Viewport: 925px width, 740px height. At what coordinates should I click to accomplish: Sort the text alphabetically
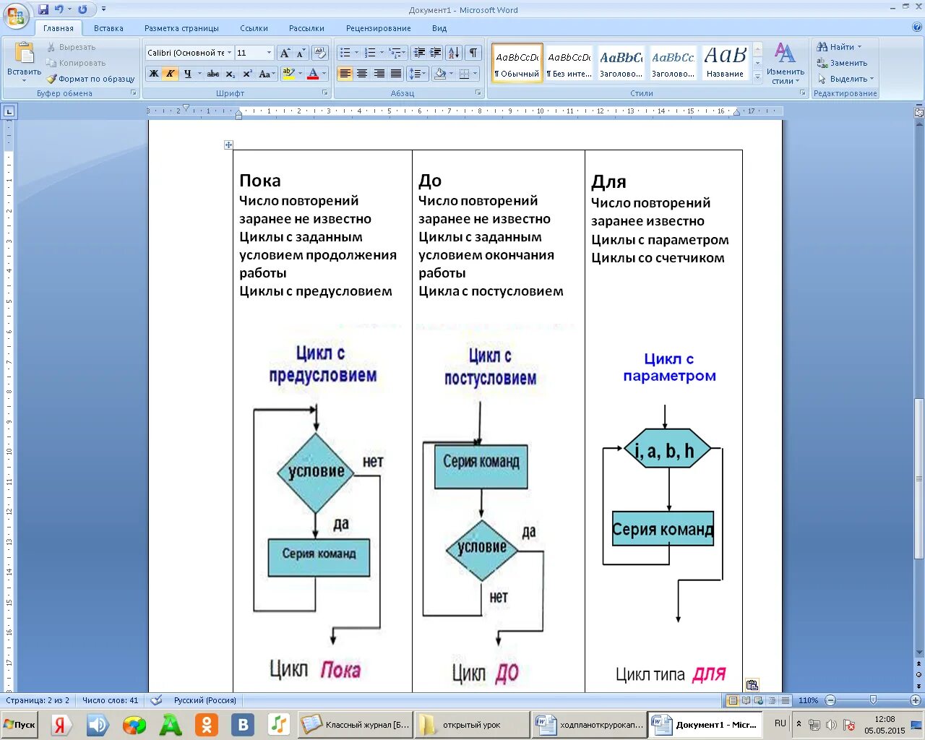454,53
